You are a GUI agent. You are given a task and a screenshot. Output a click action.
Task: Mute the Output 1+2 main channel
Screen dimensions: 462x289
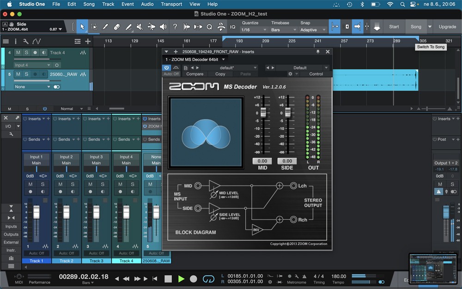(440, 184)
